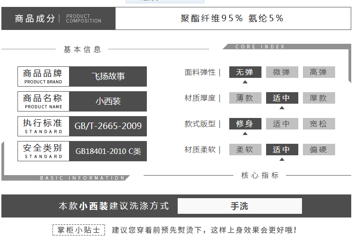Click the triangle marker under 材质厚度 适中
354x241 pixels.
pyautogui.click(x=282, y=108)
